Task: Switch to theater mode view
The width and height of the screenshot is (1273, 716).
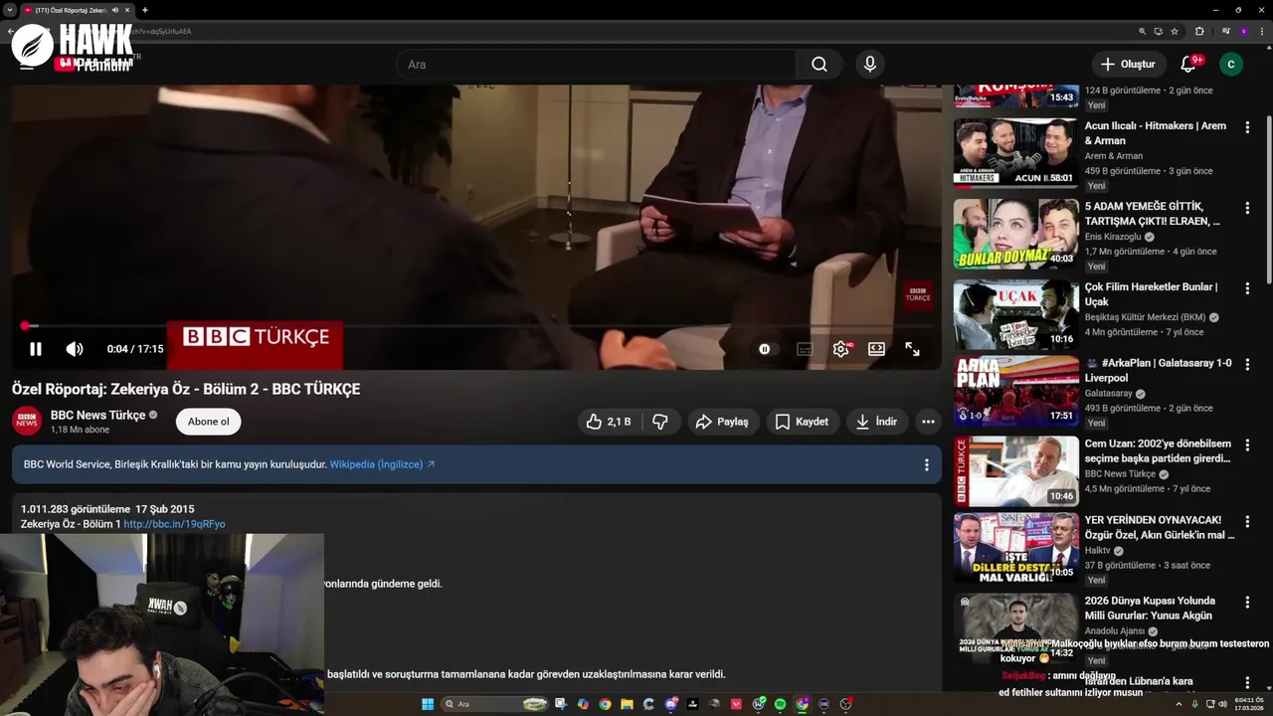Action: pyautogui.click(x=876, y=349)
